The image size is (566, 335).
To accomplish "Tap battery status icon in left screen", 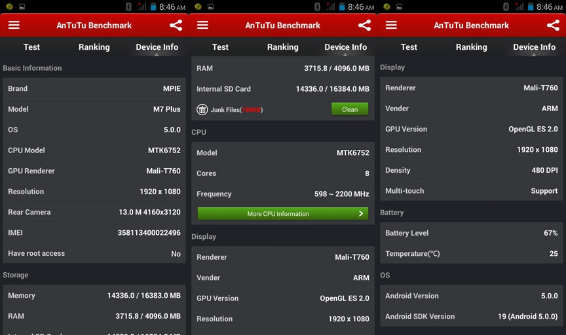I will (x=153, y=7).
